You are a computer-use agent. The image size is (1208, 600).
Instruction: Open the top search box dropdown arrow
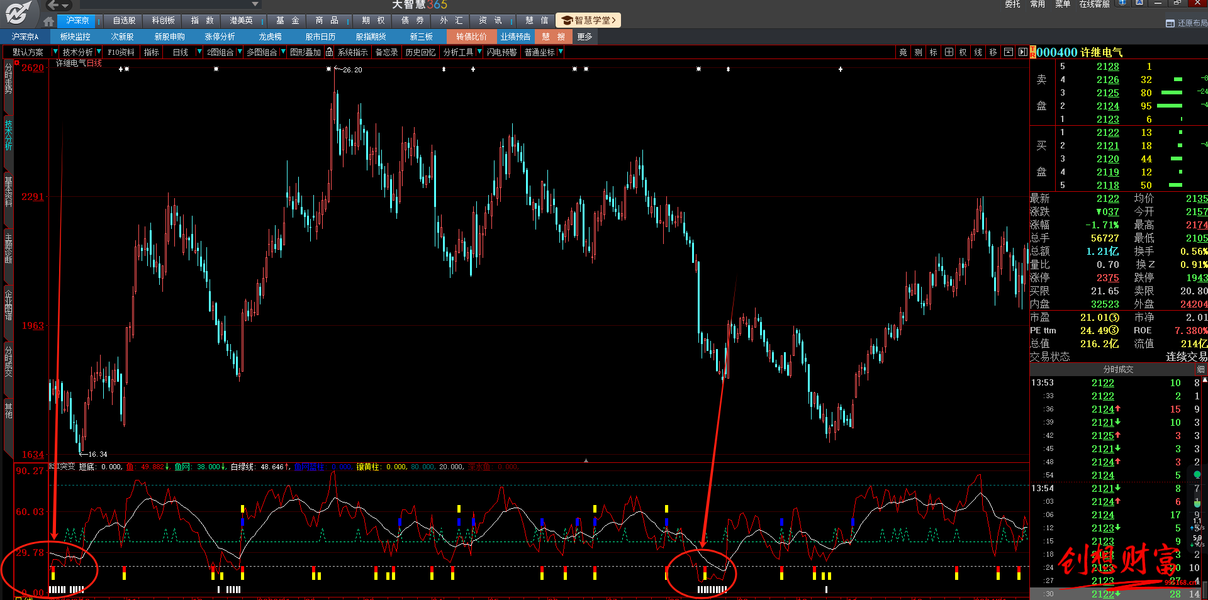[255, 4]
